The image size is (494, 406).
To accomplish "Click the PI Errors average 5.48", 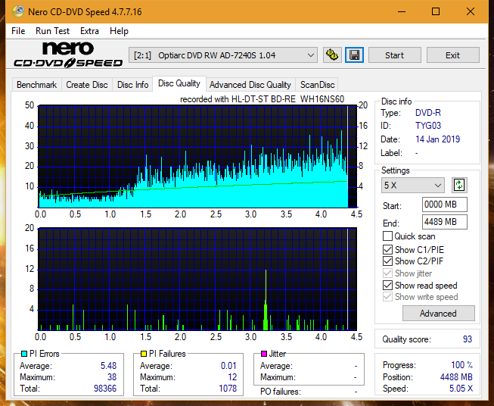I will [108, 366].
